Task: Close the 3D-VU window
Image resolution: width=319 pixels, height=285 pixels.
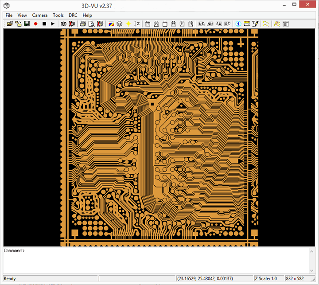Action: [x=307, y=4]
